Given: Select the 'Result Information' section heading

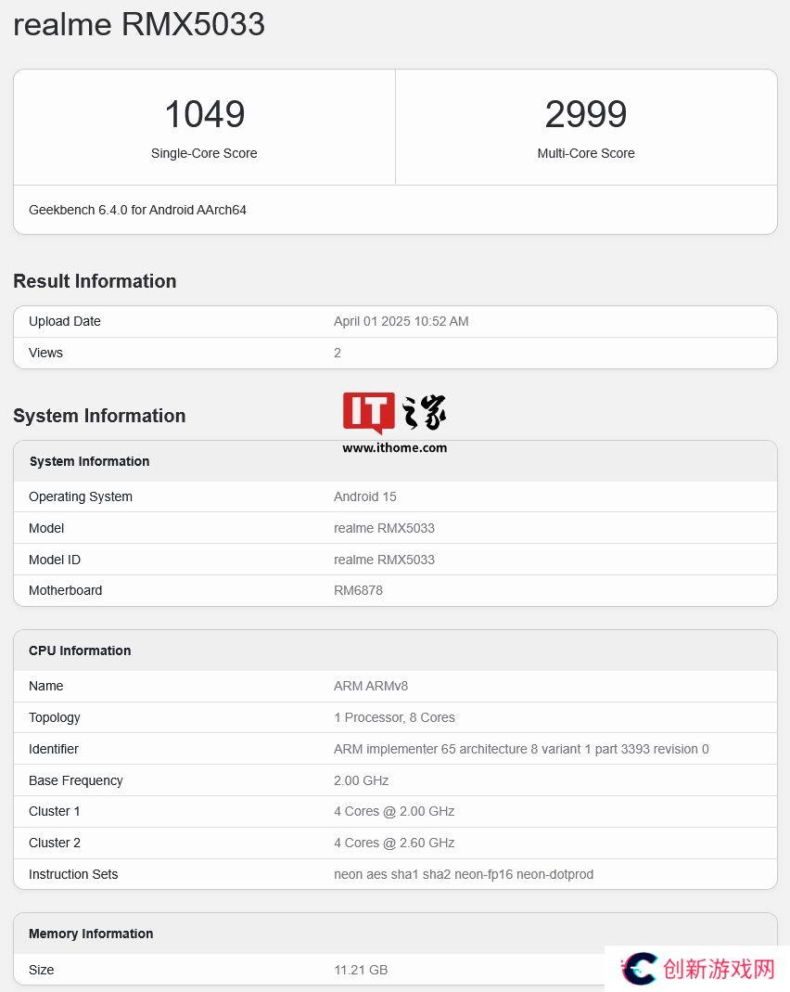Looking at the screenshot, I should [x=95, y=281].
